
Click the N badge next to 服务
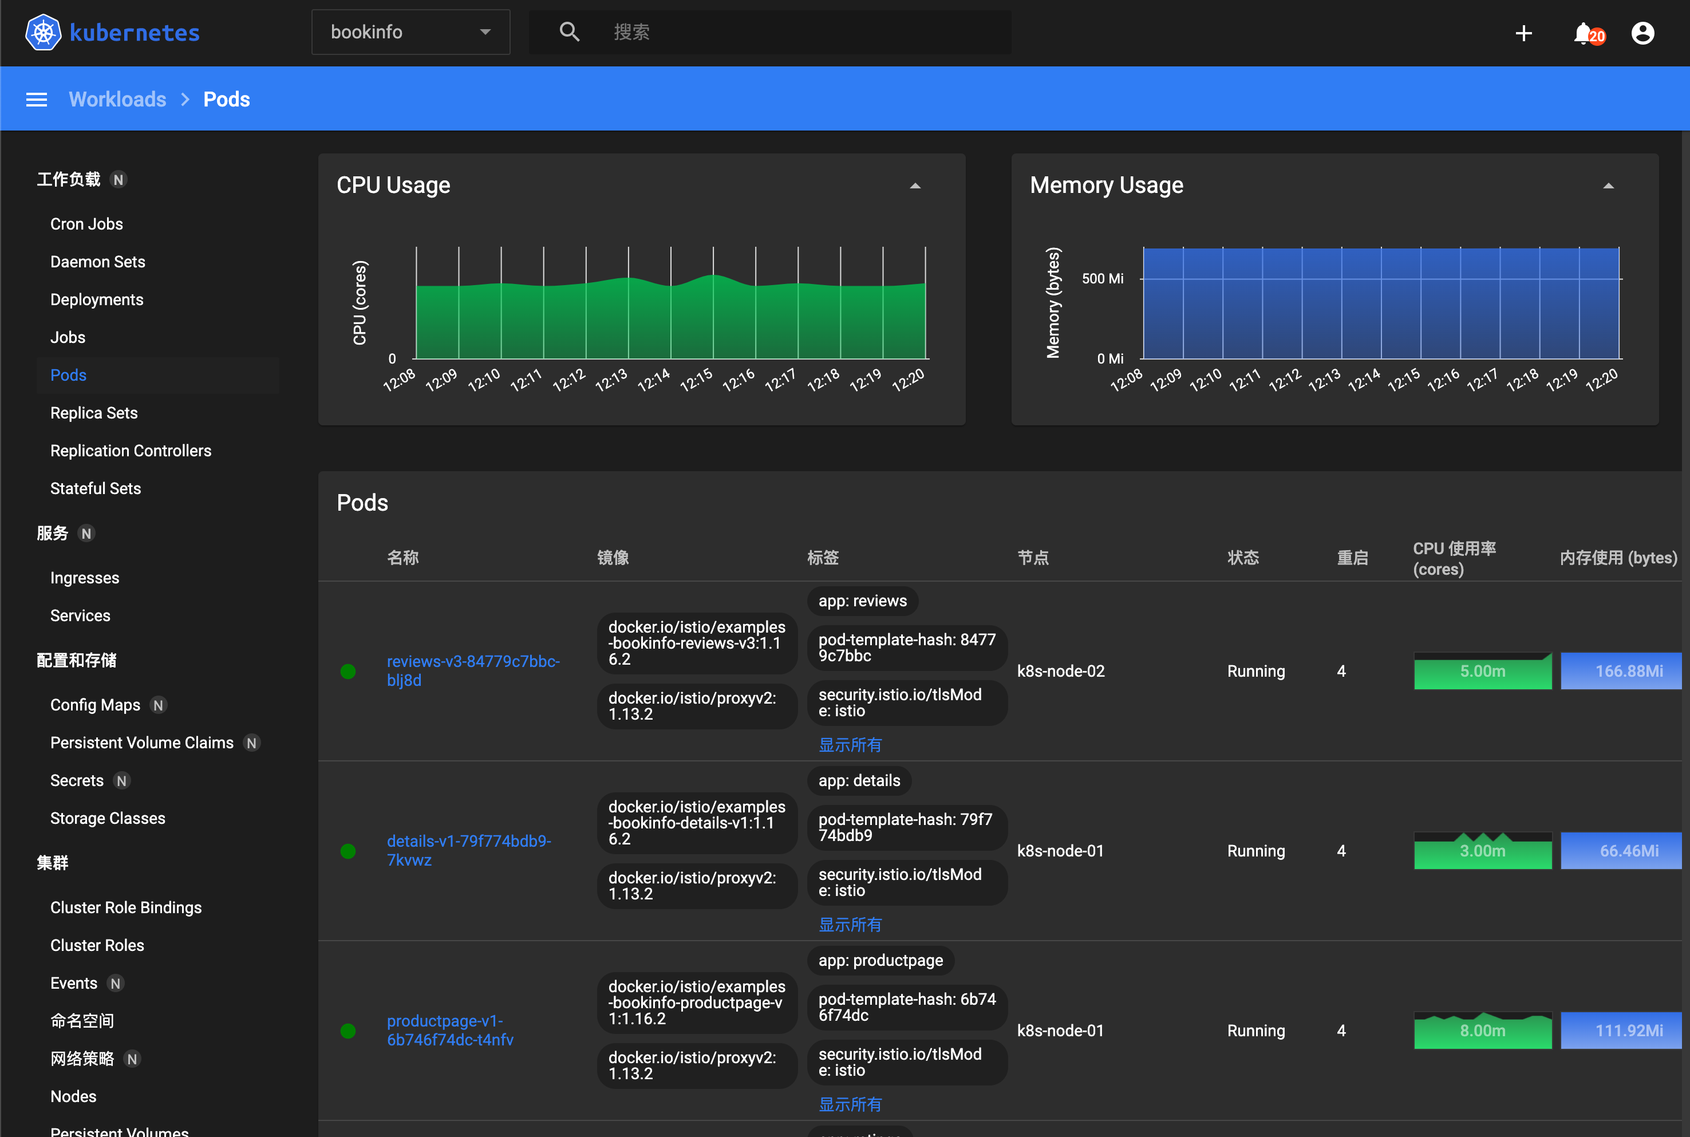pos(86,534)
